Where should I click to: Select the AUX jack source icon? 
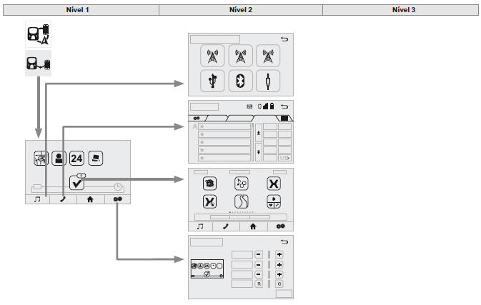(269, 80)
